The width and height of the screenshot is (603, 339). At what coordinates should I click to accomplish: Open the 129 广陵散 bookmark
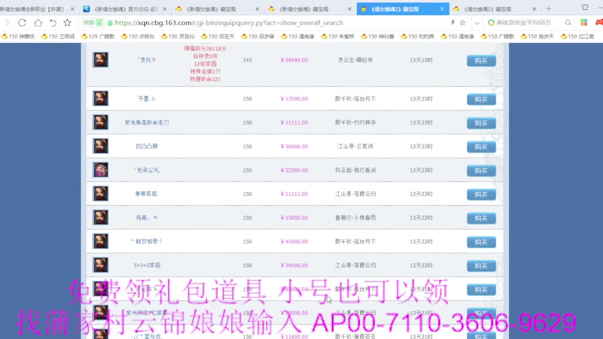(100, 36)
